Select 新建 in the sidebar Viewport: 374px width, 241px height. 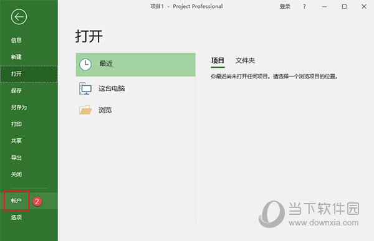coord(16,57)
